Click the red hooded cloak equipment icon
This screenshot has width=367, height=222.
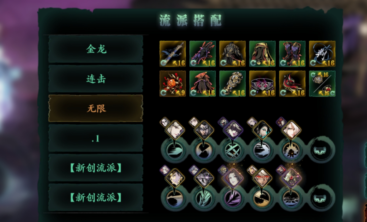(202, 83)
